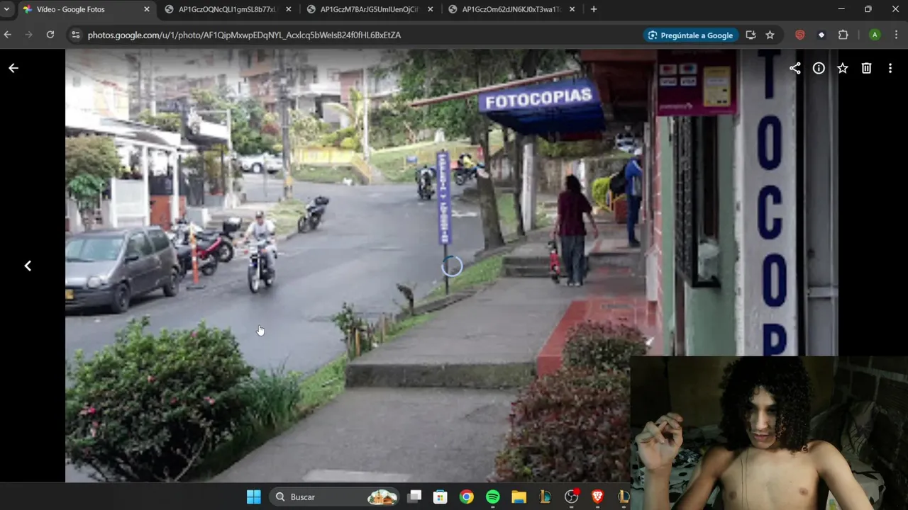Viewport: 908px width, 510px height.
Task: Open OBS Studio from the taskbar
Action: [x=571, y=497]
